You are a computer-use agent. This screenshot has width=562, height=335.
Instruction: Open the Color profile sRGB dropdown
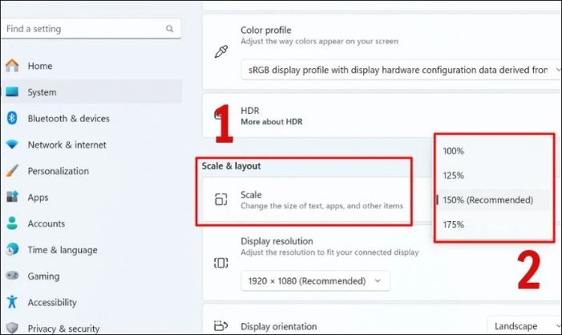click(x=401, y=70)
